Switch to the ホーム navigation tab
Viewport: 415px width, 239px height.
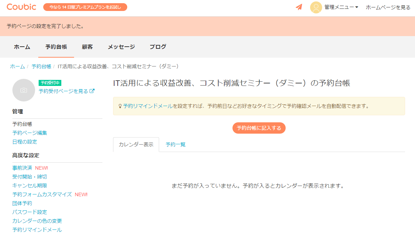22,47
